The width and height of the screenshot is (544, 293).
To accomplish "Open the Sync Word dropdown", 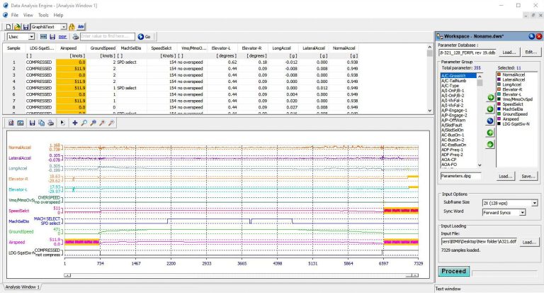I will pos(522,212).
